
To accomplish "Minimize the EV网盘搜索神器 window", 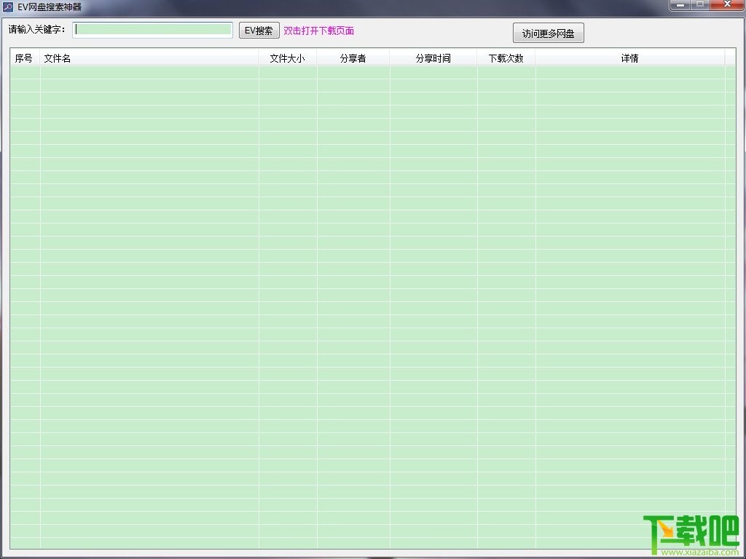I will [680, 6].
